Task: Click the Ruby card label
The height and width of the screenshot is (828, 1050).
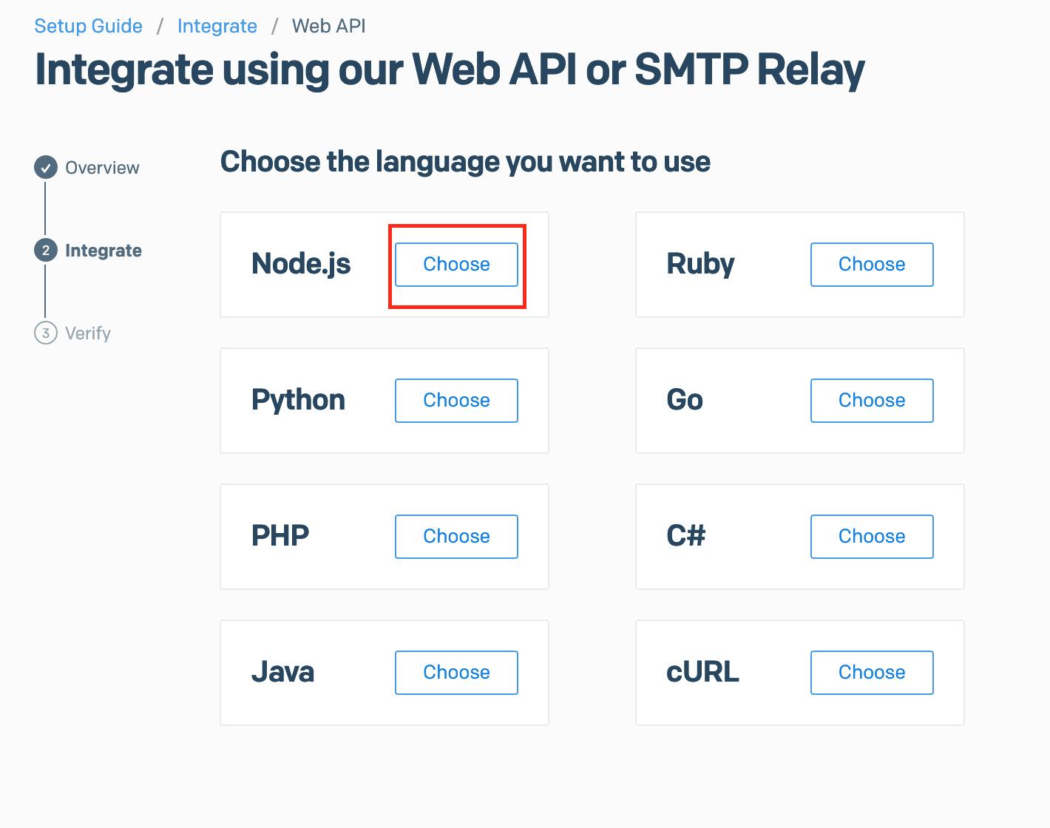Action: pyautogui.click(x=701, y=264)
